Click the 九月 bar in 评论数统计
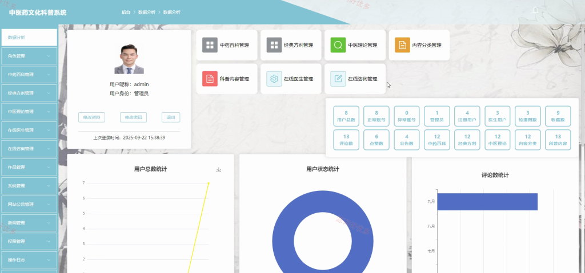Image resolution: width=585 pixels, height=273 pixels. (x=487, y=202)
